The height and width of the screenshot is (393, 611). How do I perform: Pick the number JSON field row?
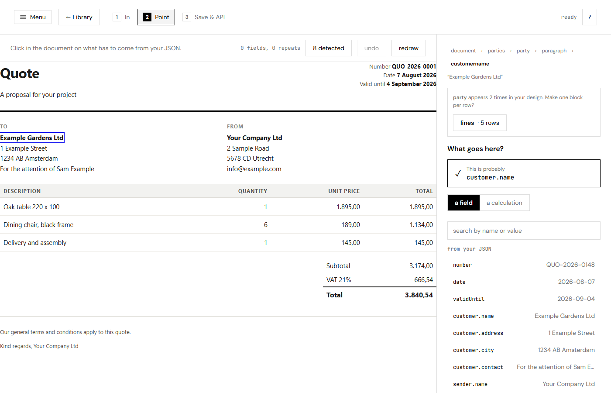(x=524, y=265)
